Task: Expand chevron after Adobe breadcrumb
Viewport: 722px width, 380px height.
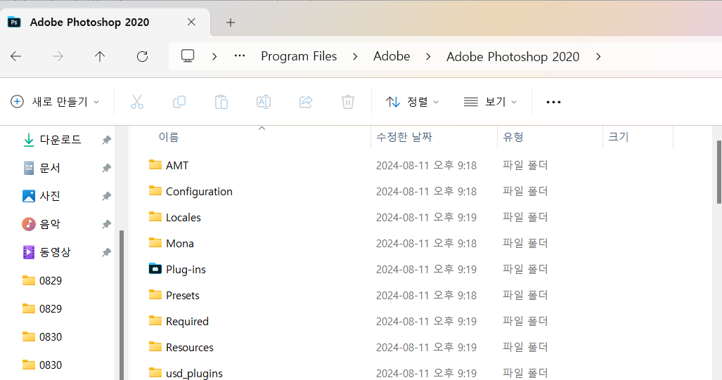Action: click(428, 57)
